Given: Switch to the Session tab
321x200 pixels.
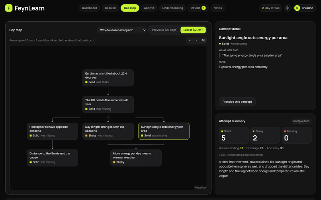Looking at the screenshot, I should point(110,8).
